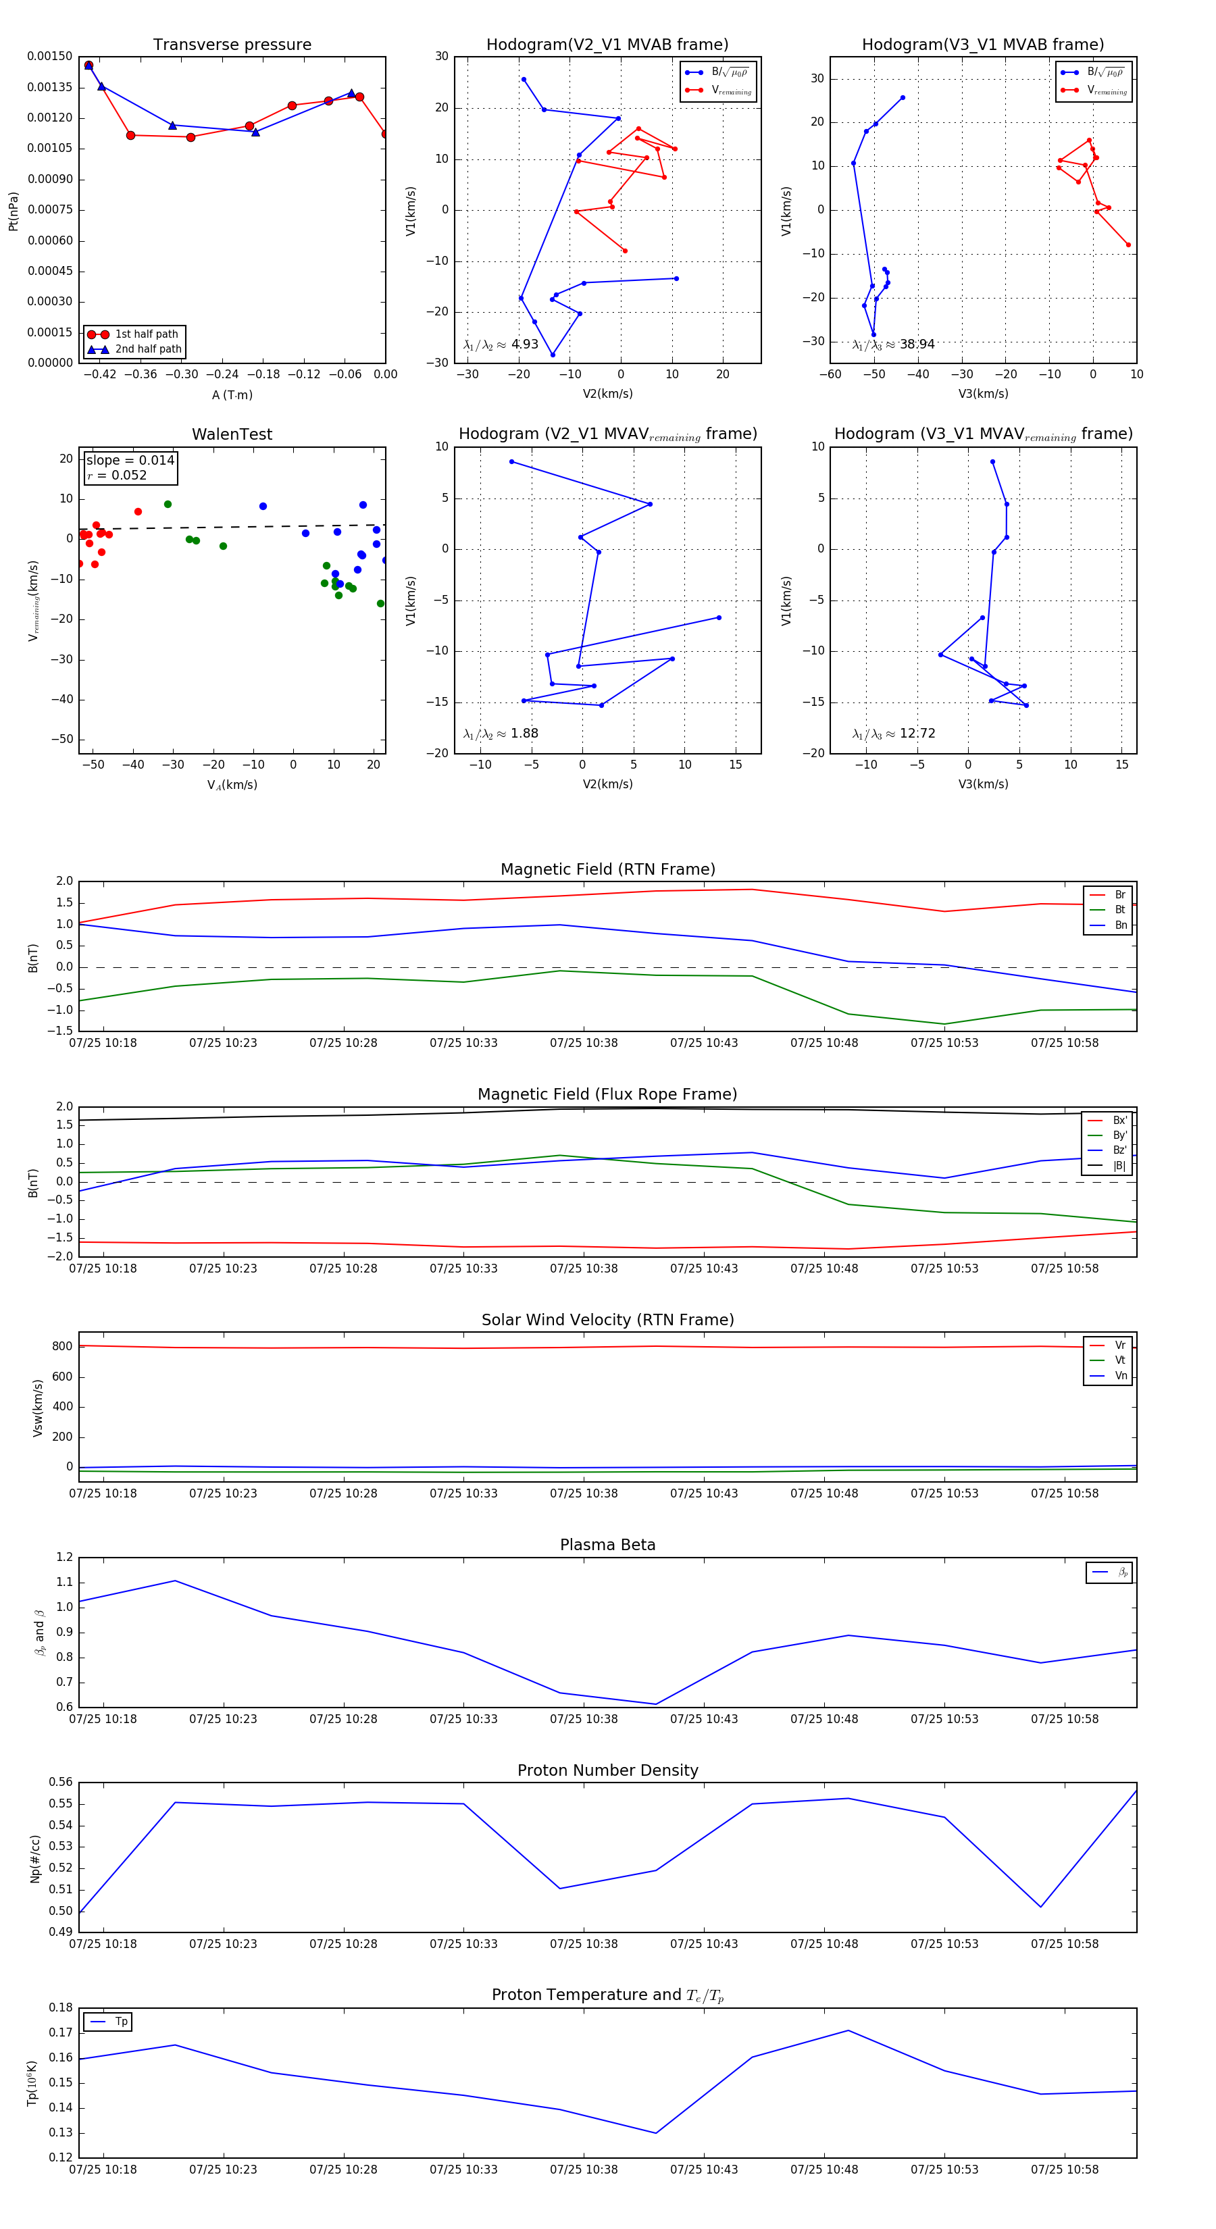
Task: Click the 'A (T·m)' x-axis label
Action: [232, 395]
